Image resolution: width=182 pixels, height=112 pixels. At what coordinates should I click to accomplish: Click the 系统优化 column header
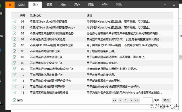pos(35,15)
